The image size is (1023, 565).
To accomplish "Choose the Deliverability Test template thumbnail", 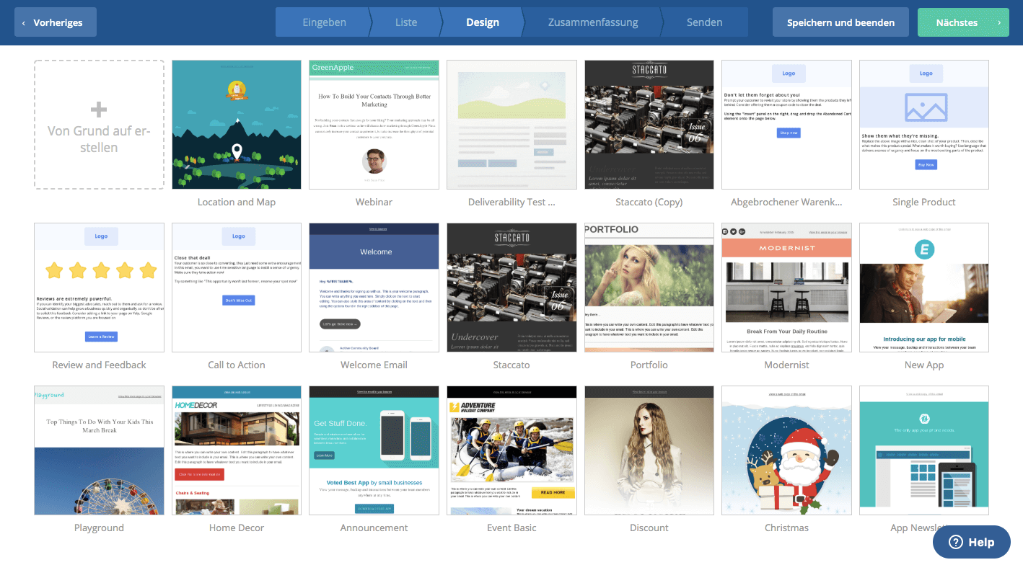I will tap(511, 125).
